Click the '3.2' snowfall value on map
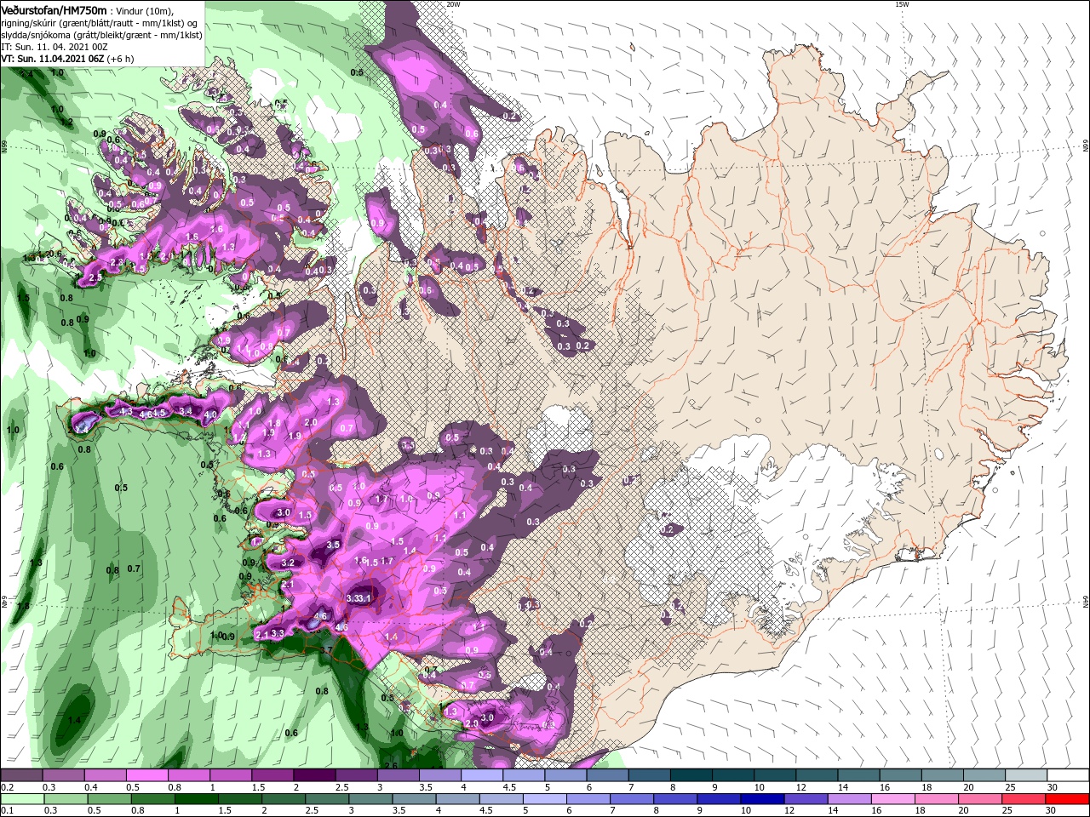Viewport: 1090px width, 817px height. (x=288, y=563)
